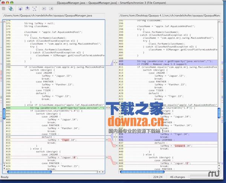
Task: Click the left file path /Users/tom/Quaqua/ch/randelshofer
Action: [x=48, y=15]
